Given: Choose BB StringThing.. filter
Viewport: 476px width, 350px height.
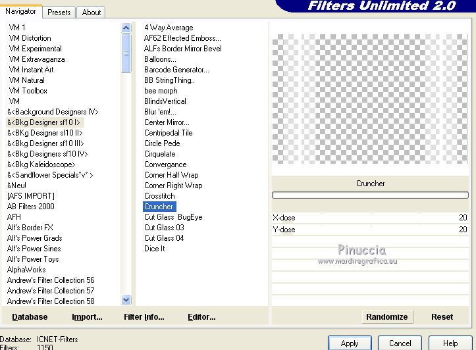Looking at the screenshot, I should [x=169, y=80].
